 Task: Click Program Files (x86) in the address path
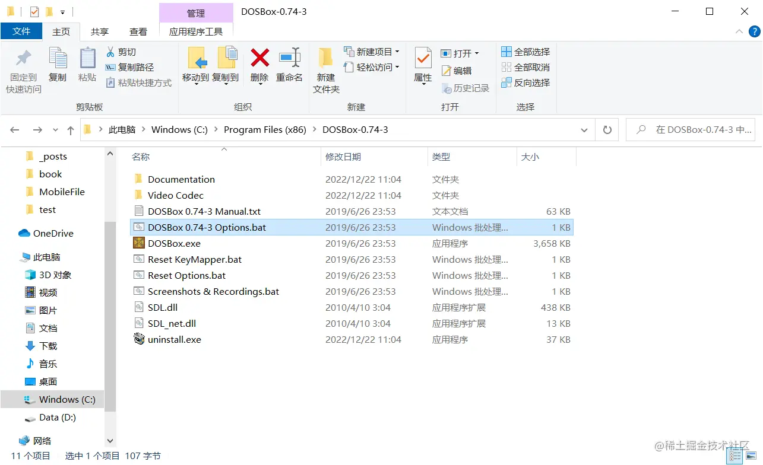click(265, 130)
